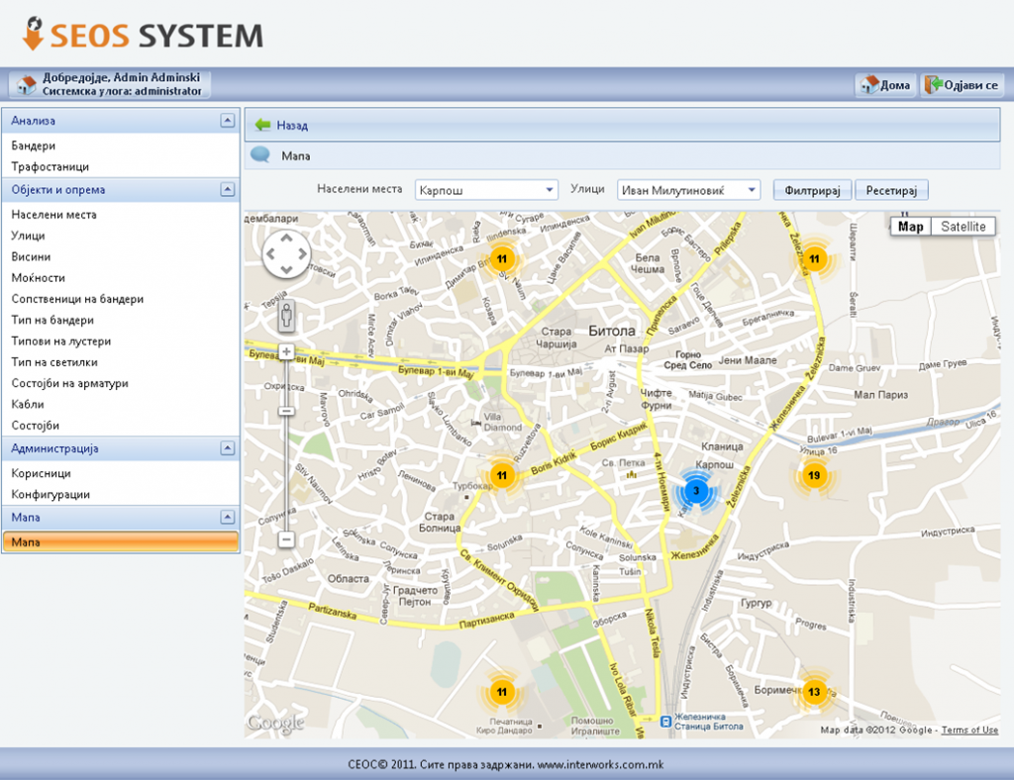The width and height of the screenshot is (1014, 780).
Task: Open the Населени места dropdown showing Карпош
Action: 485,190
